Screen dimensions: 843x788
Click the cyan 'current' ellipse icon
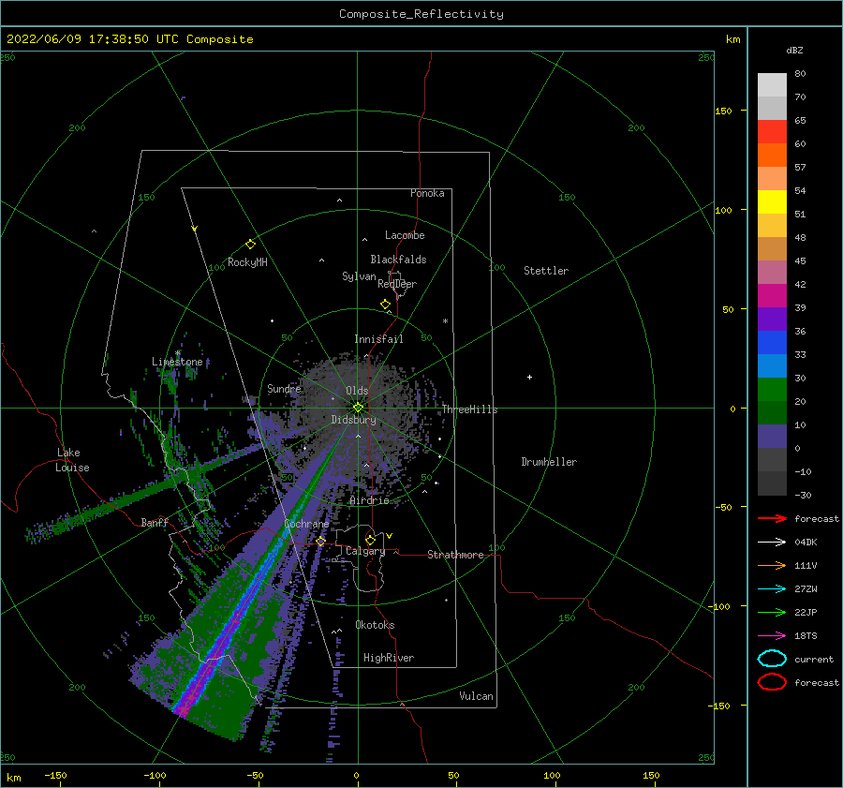tap(772, 659)
